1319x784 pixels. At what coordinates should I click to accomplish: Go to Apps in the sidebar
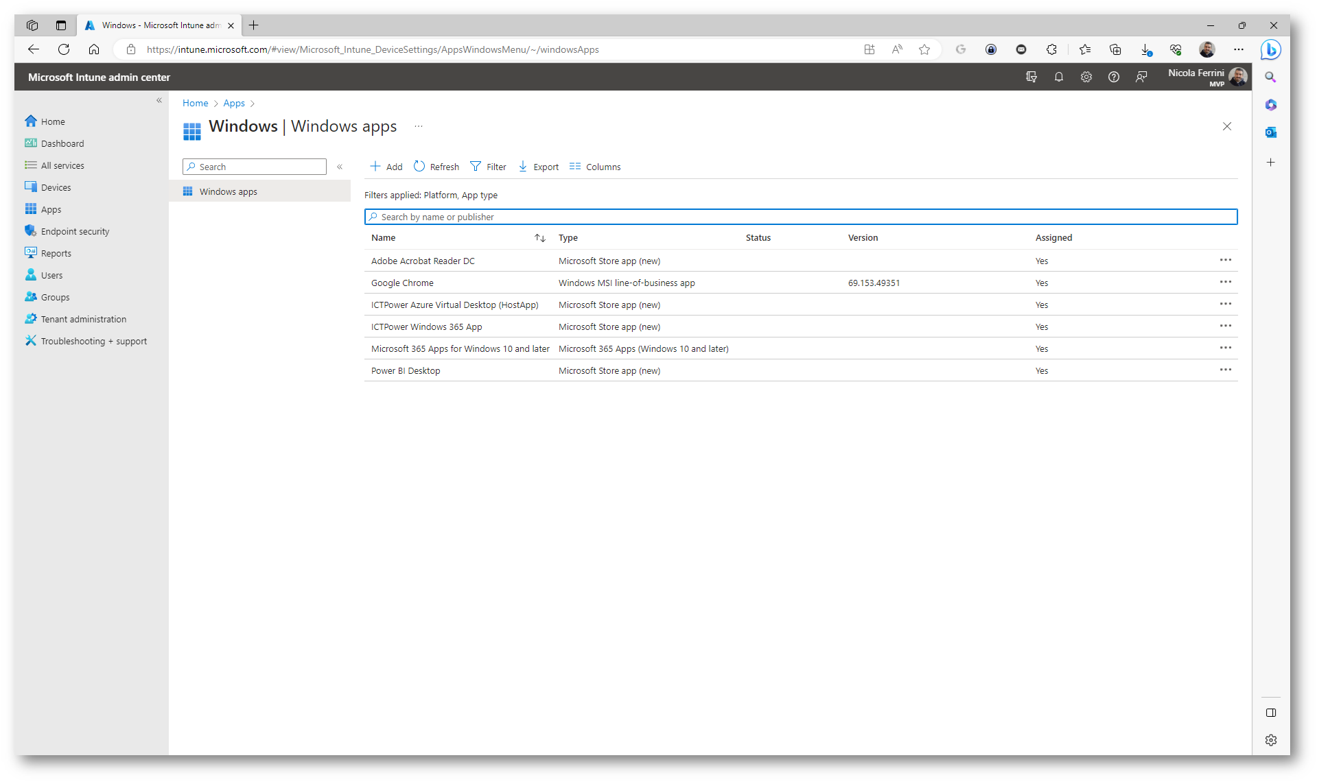43,209
